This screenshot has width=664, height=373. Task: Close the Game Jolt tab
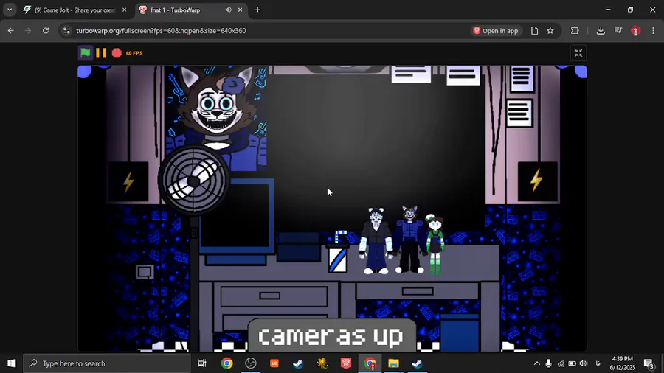[124, 10]
